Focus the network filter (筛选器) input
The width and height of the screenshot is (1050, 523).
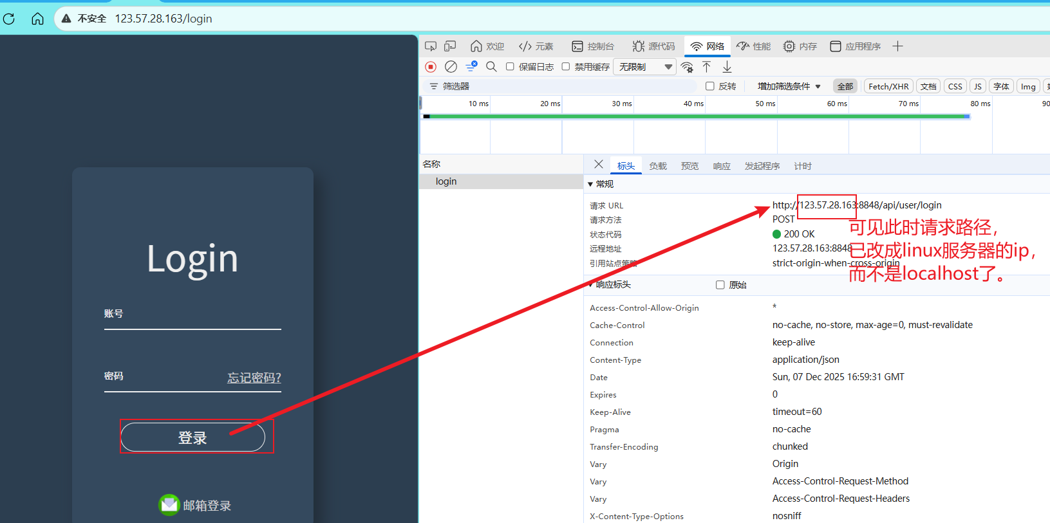pyautogui.click(x=560, y=86)
